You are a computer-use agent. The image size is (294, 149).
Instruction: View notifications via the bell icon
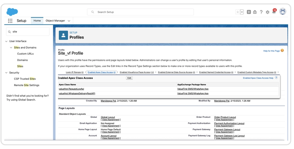coord(274,12)
